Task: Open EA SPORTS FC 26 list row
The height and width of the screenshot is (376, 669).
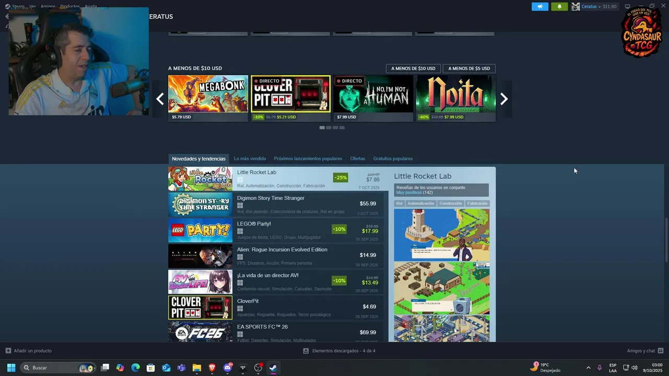Action: pyautogui.click(x=276, y=332)
